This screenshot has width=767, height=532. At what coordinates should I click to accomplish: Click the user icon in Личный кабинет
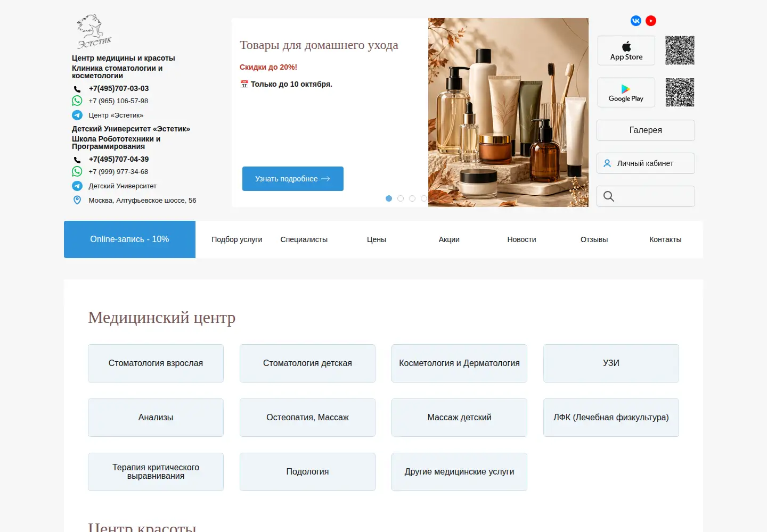(607, 163)
